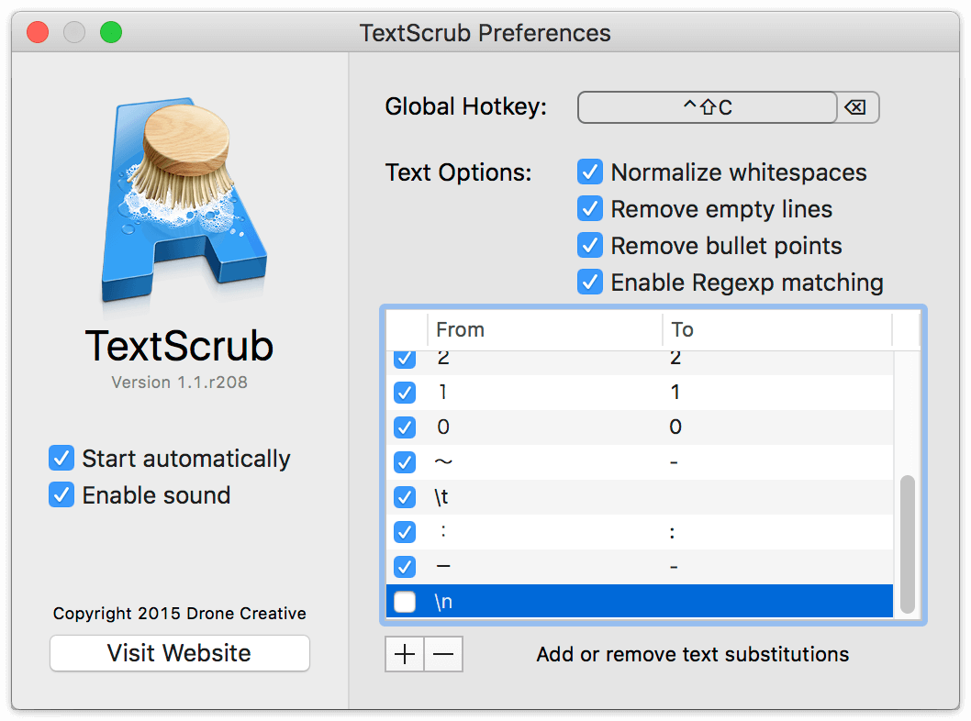Disable Enable sound checkbox

tap(61, 495)
